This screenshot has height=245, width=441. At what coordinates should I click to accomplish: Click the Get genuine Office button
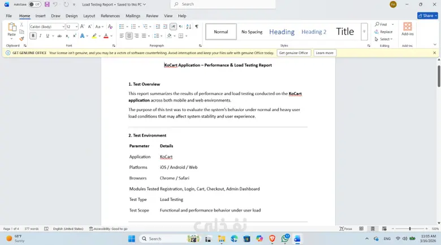tap(293, 53)
